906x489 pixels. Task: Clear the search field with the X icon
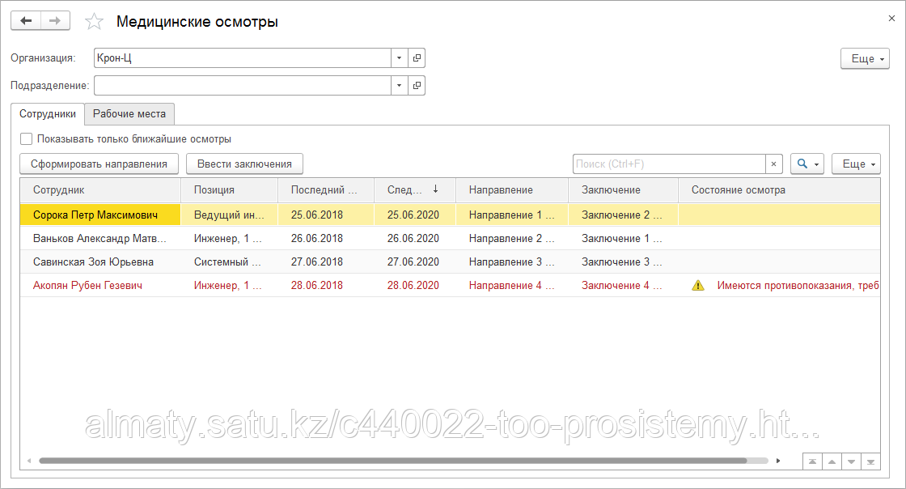coord(773,164)
